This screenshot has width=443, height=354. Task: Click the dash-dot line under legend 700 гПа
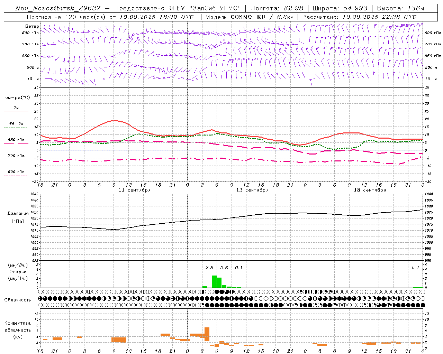[x=15, y=160]
